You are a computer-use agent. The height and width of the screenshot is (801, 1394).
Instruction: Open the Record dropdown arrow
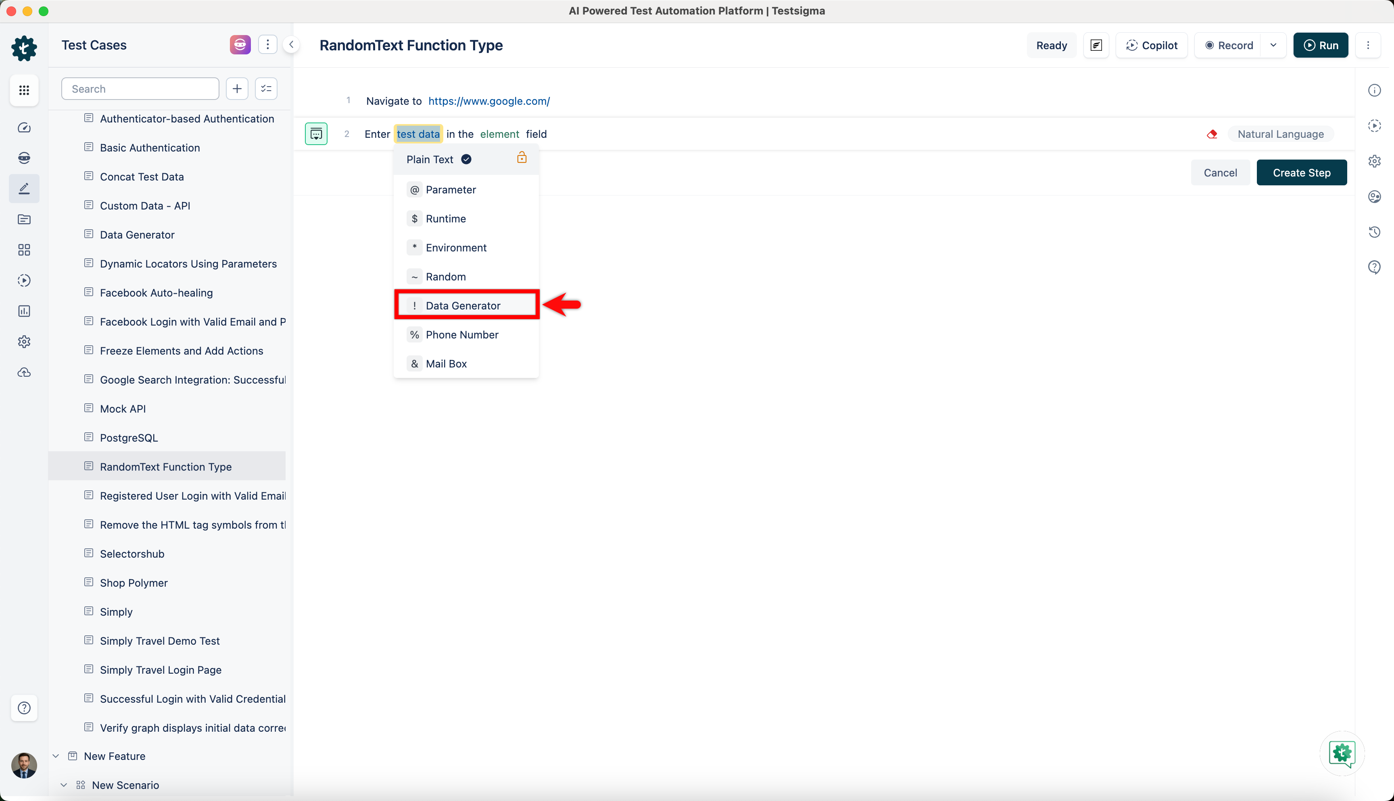[x=1273, y=45]
